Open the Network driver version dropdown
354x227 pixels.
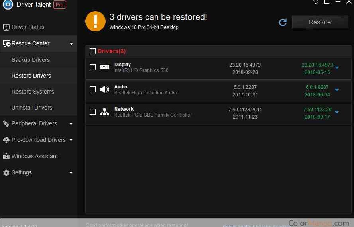(337, 112)
